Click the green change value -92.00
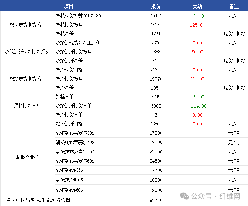The image size is (248, 206). point(197,97)
